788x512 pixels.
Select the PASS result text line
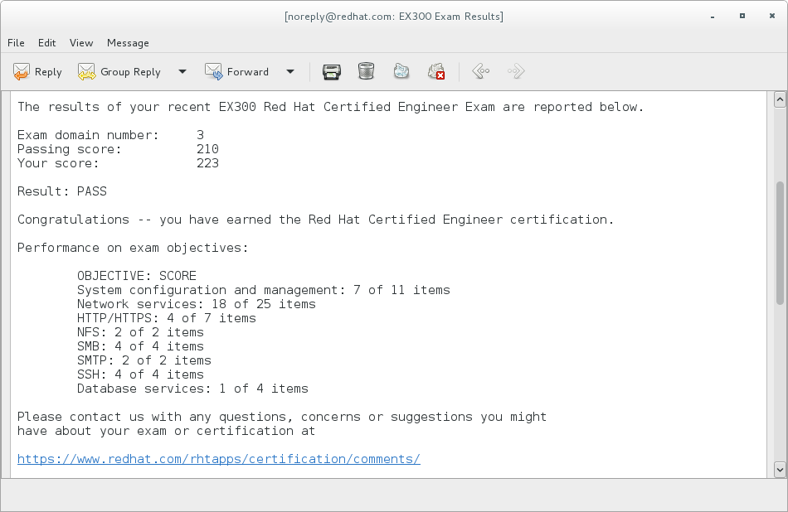tap(62, 191)
